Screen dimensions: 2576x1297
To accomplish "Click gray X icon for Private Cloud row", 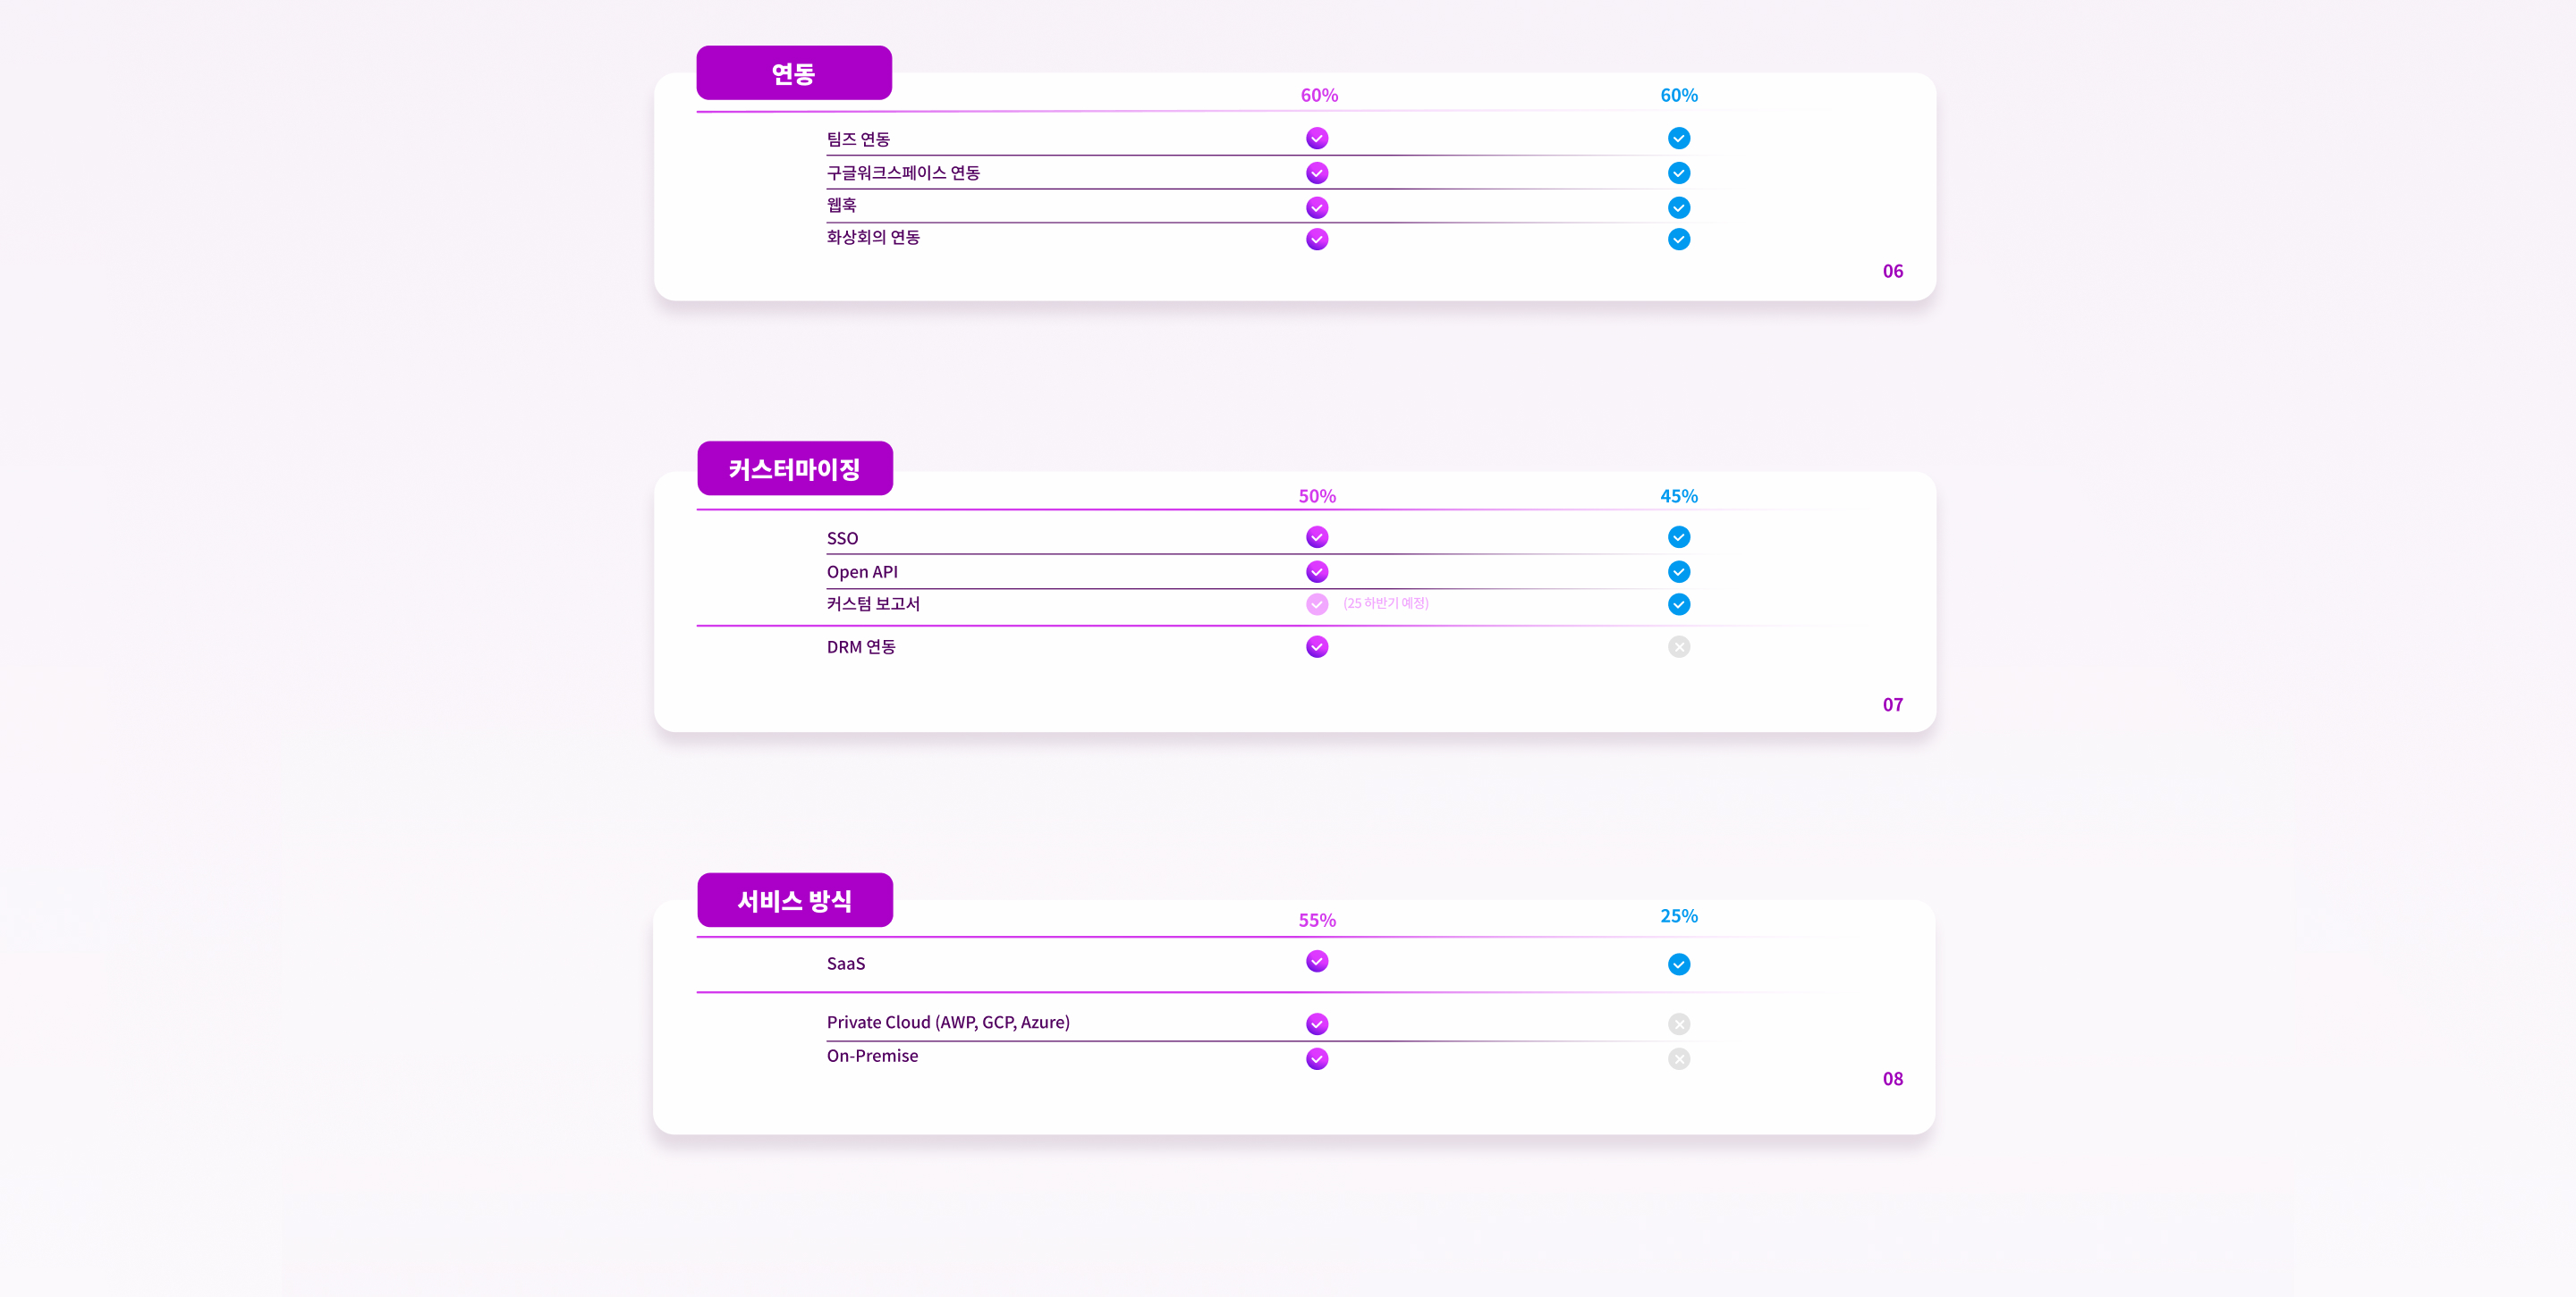I will click(x=1679, y=1023).
